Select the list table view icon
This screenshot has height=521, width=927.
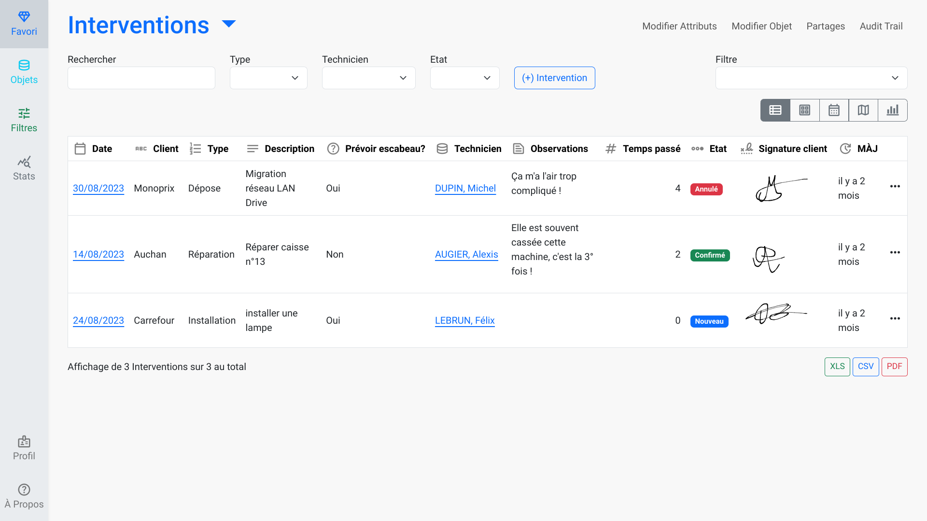(x=775, y=110)
